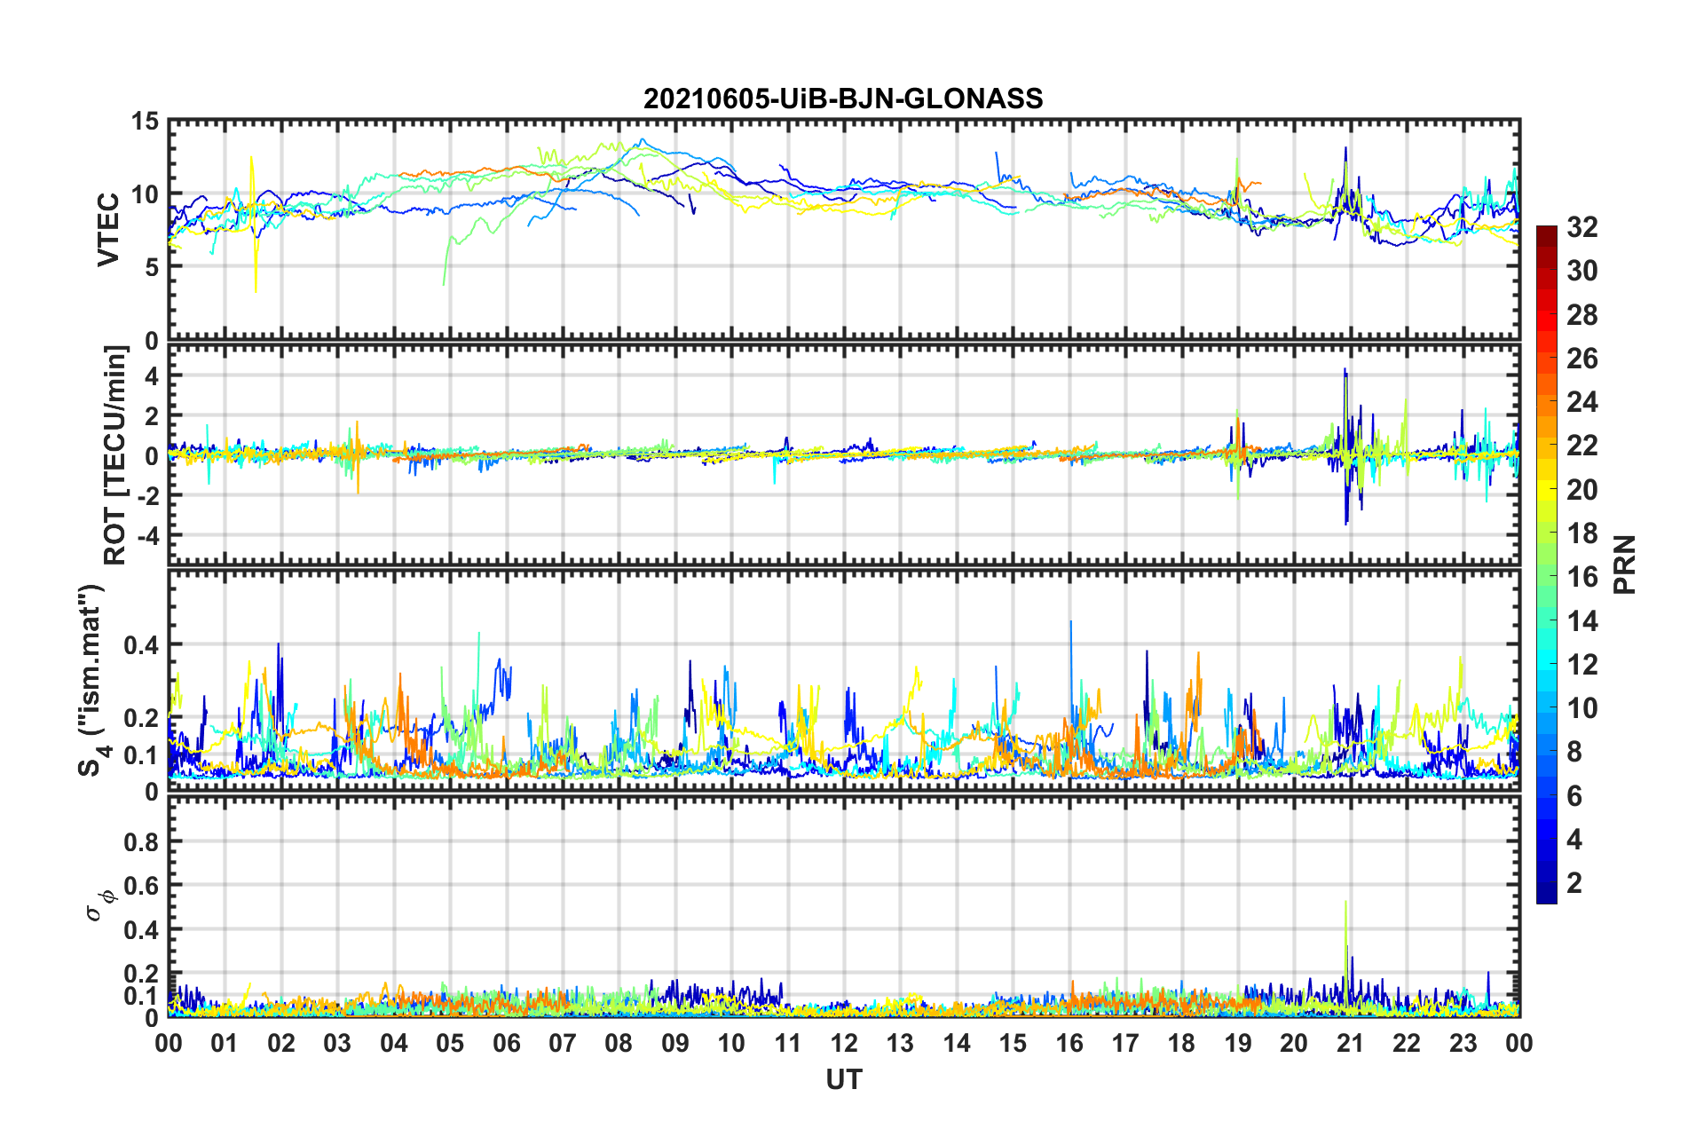1688x1129 pixels.
Task: Click the PRN colorbar scale
Action: pyautogui.click(x=1546, y=564)
